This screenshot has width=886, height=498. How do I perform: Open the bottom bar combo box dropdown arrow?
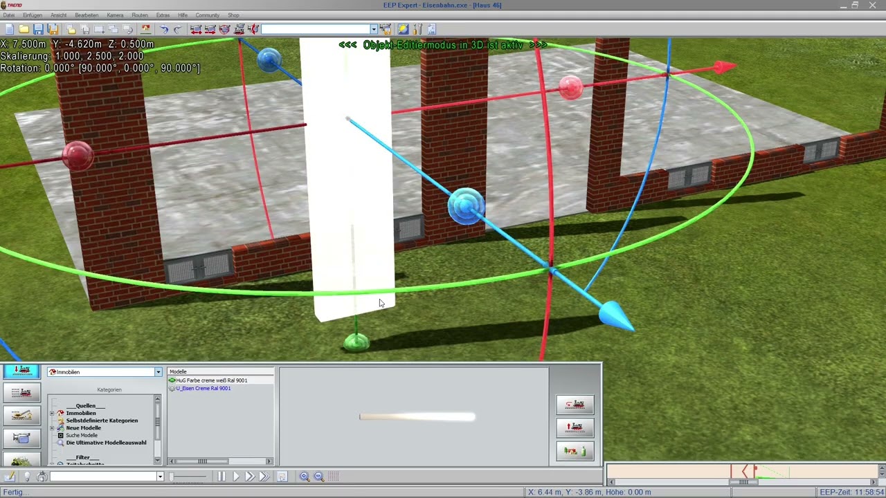[160, 476]
